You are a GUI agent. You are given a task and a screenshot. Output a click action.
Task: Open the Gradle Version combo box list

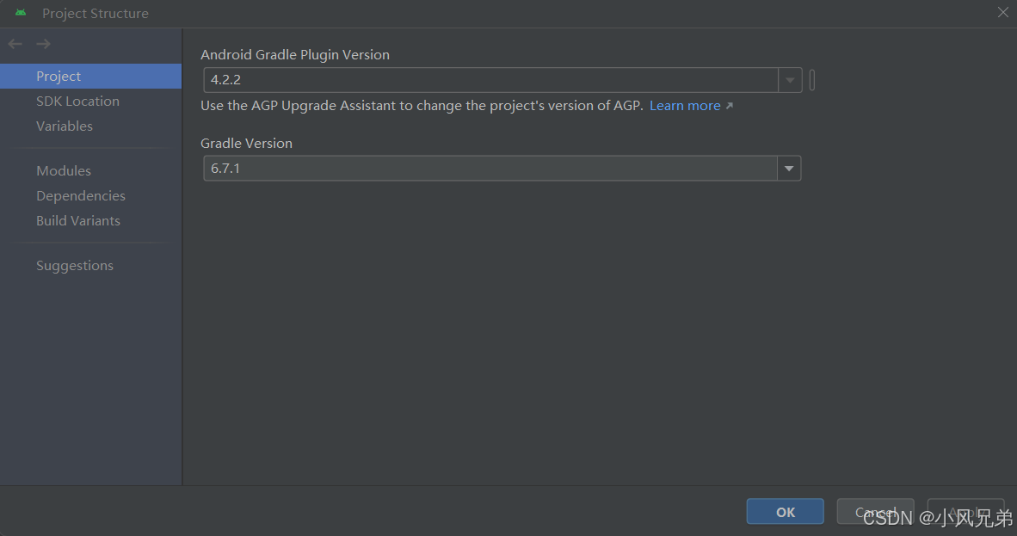788,168
